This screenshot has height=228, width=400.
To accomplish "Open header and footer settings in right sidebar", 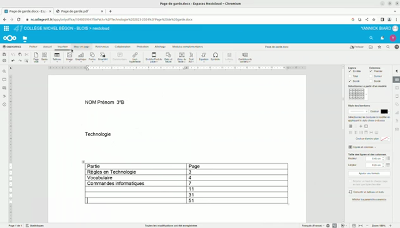I will coord(397,96).
